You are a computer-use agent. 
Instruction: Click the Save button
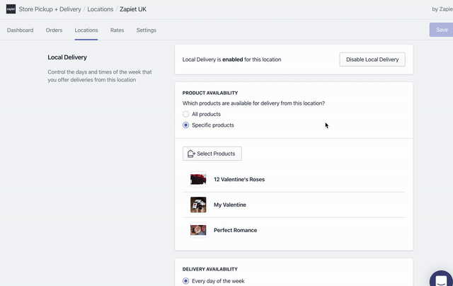tap(441, 30)
